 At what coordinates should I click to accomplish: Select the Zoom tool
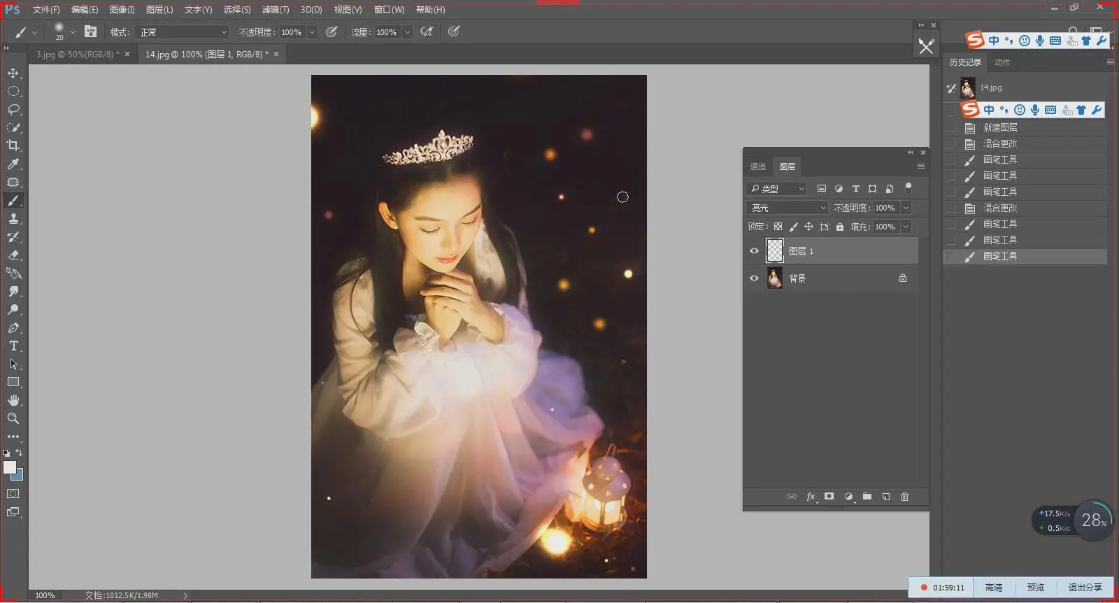click(13, 418)
